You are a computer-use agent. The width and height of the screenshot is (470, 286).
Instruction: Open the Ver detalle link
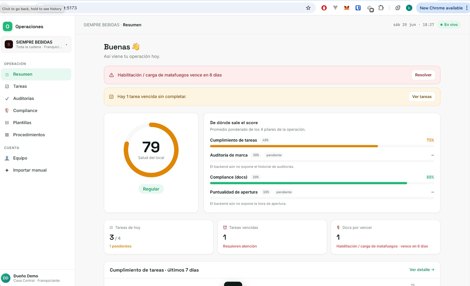[x=422, y=270]
